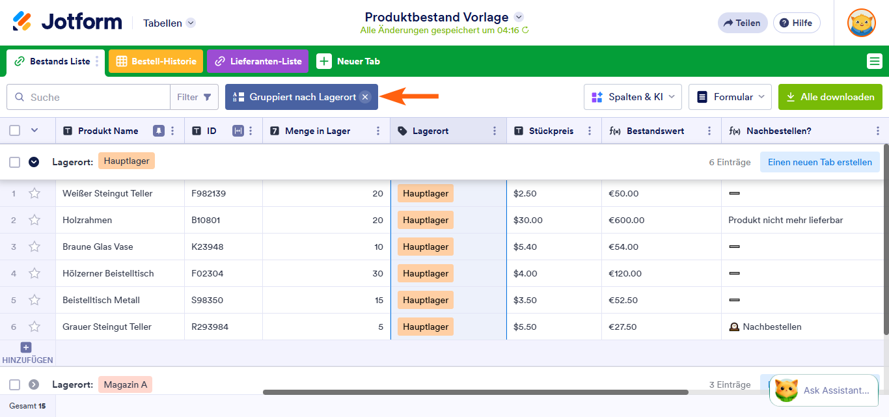Check the Magazin A group checkbox
The image size is (889, 417).
[x=14, y=384]
